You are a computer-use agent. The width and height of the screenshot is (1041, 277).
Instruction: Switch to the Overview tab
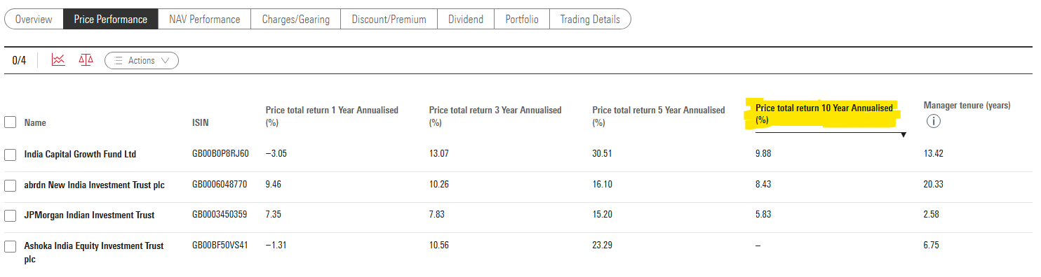34,19
